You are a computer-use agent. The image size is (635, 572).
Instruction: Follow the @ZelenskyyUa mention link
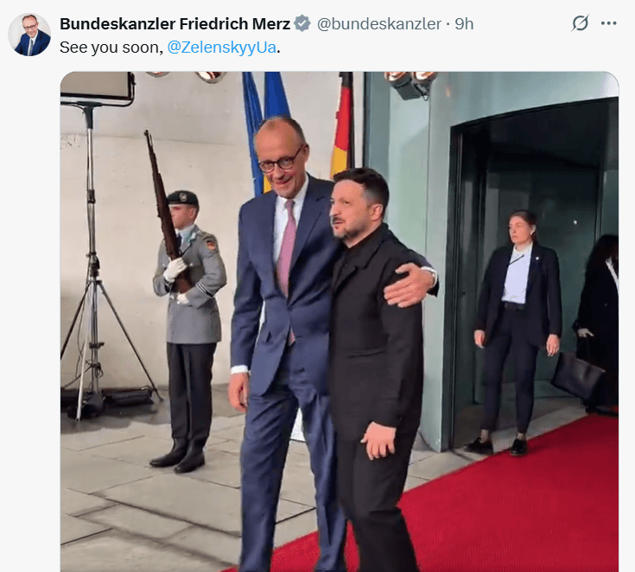221,48
